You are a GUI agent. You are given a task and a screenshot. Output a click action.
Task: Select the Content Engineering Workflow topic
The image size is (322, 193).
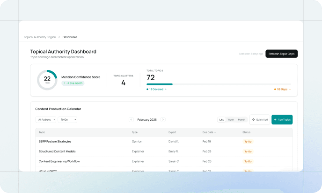[x=59, y=161]
